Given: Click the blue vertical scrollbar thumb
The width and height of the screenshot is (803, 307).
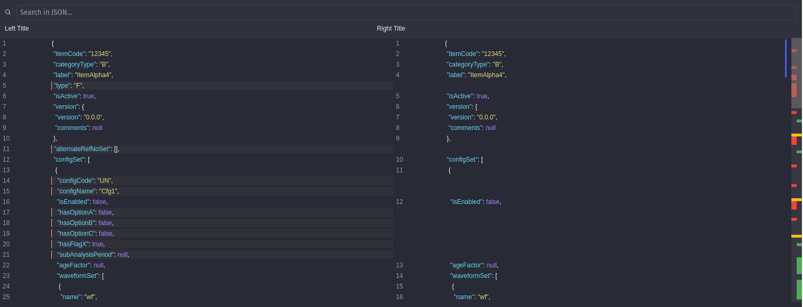Looking at the screenshot, I should point(786,58).
